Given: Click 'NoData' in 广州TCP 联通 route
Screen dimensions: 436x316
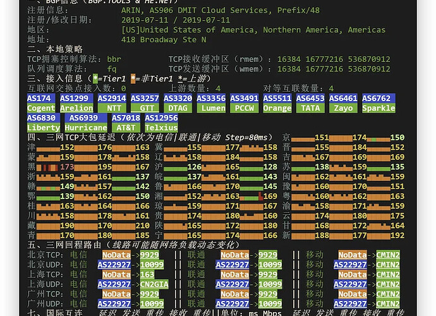Looking at the screenshot, I should click(234, 294).
